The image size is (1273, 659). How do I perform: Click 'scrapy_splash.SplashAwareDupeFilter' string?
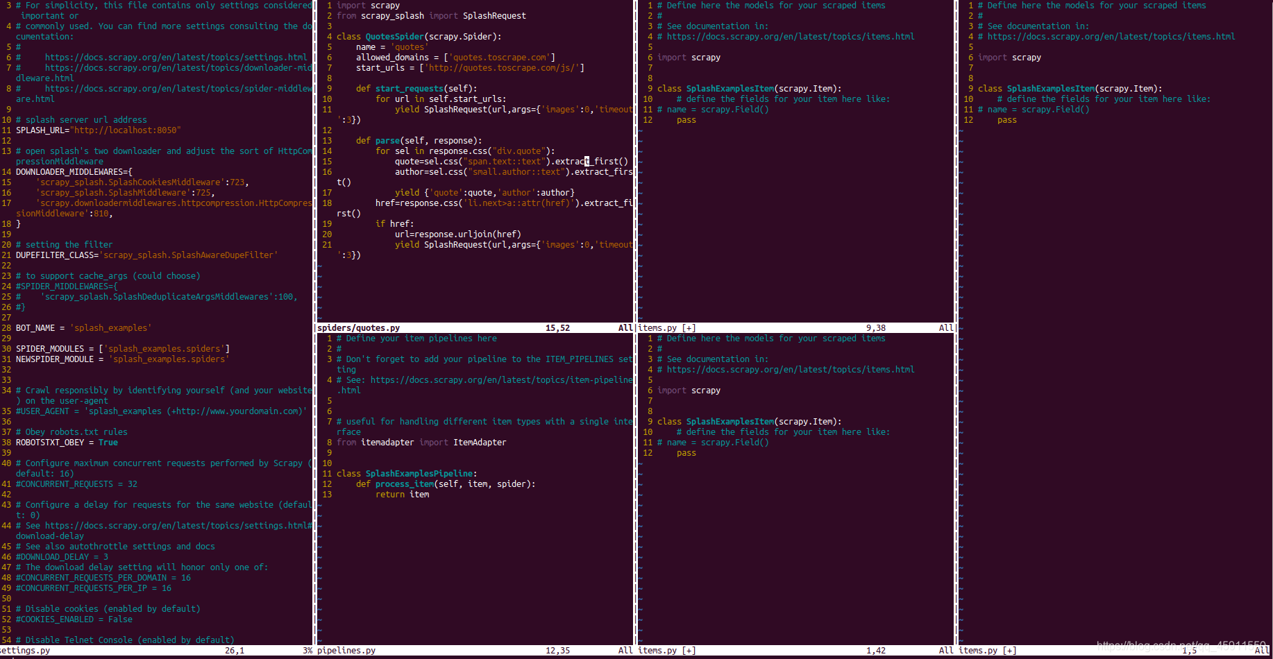click(189, 255)
